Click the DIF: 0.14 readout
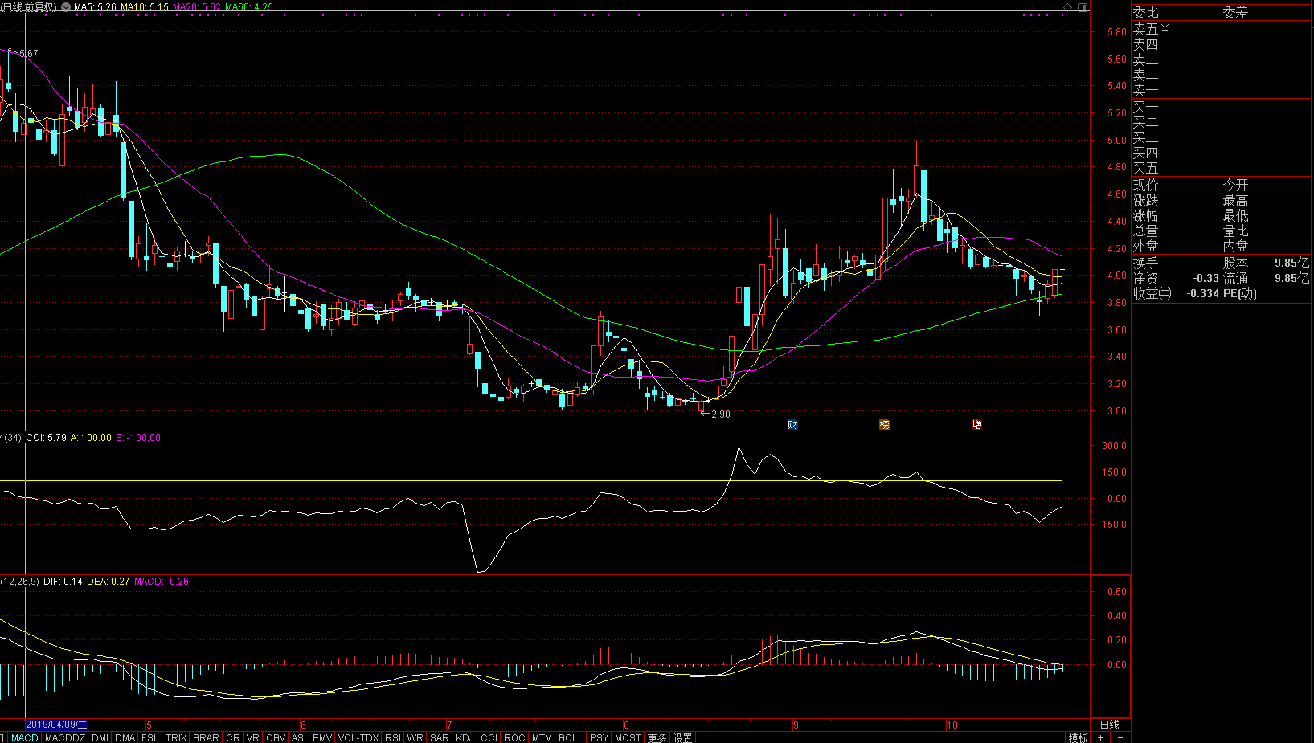The image size is (1314, 743). point(63,582)
